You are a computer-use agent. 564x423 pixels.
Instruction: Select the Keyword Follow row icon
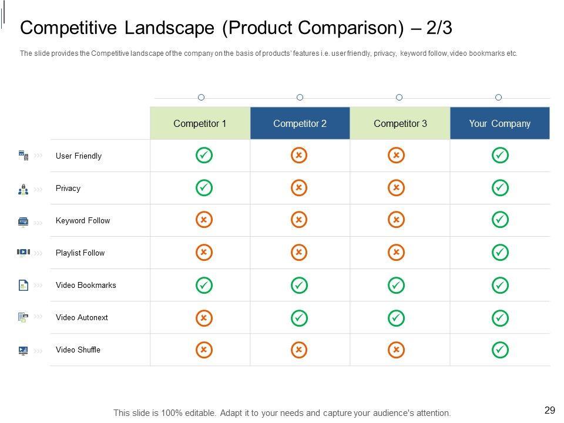(x=23, y=221)
